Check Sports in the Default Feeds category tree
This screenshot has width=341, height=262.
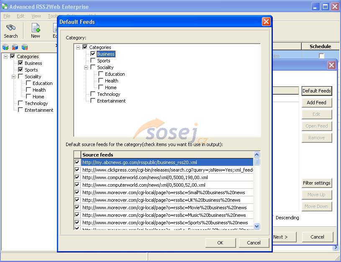[x=93, y=61]
